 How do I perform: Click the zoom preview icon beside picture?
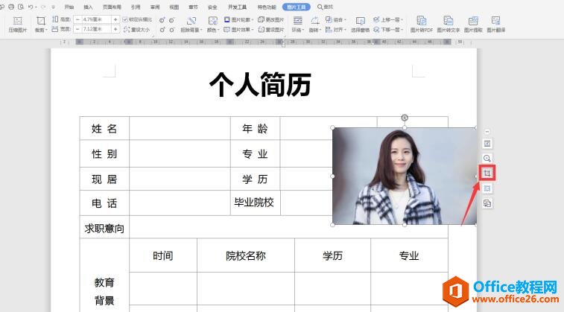(487, 158)
